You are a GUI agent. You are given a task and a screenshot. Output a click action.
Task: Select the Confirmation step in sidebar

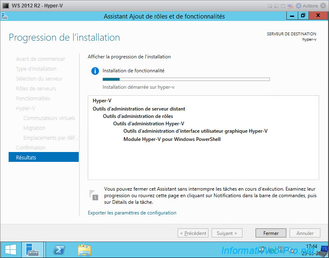point(31,147)
